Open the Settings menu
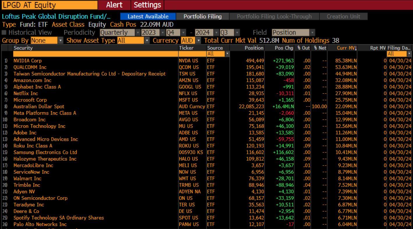This screenshot has height=229, width=413. [147, 5]
